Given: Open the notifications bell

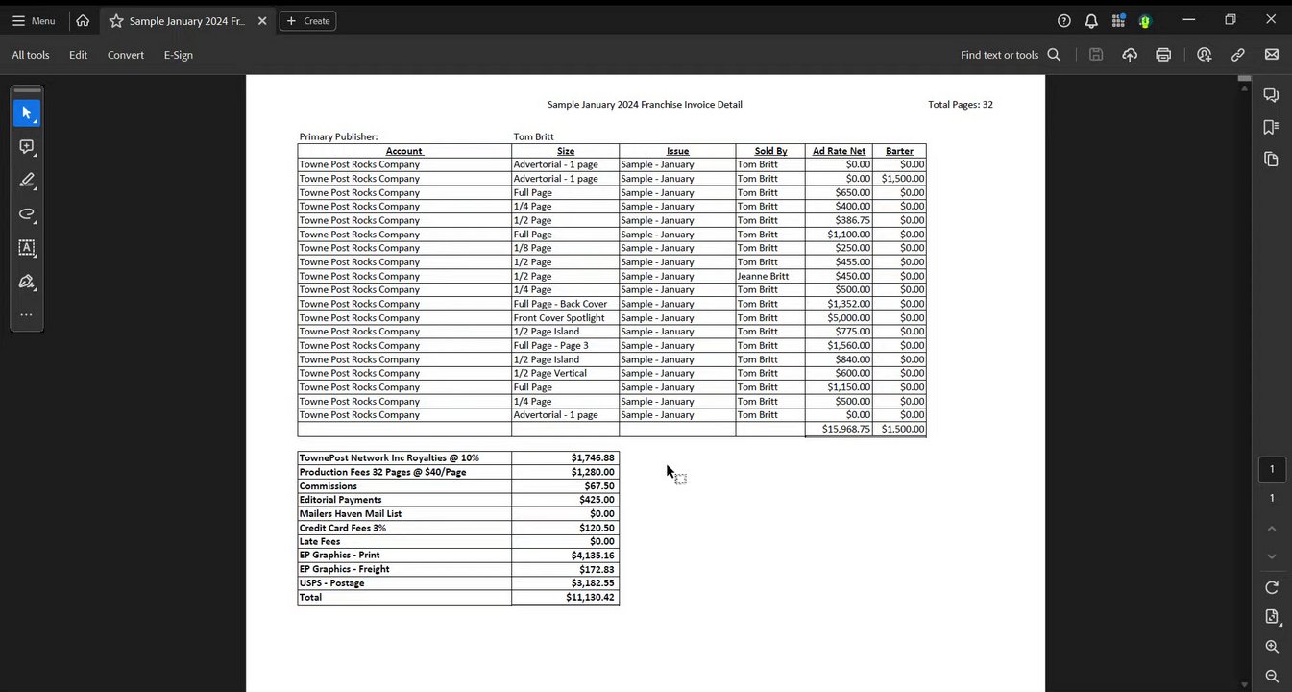Looking at the screenshot, I should tap(1091, 20).
